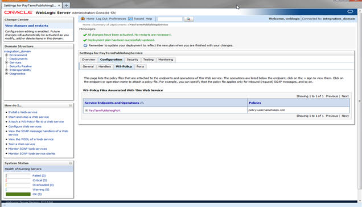
Task: Expand the Interoperability tree node
Action: 7,70
